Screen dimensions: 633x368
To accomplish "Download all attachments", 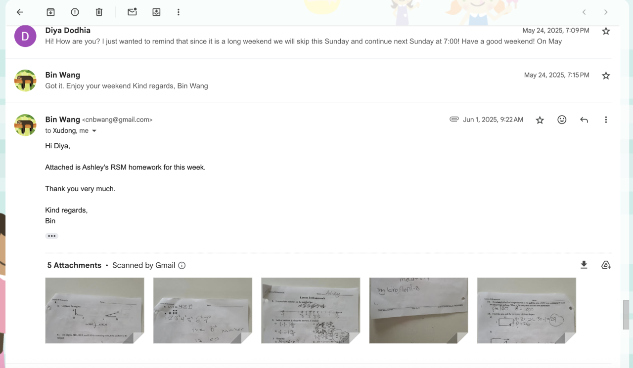I will [584, 265].
